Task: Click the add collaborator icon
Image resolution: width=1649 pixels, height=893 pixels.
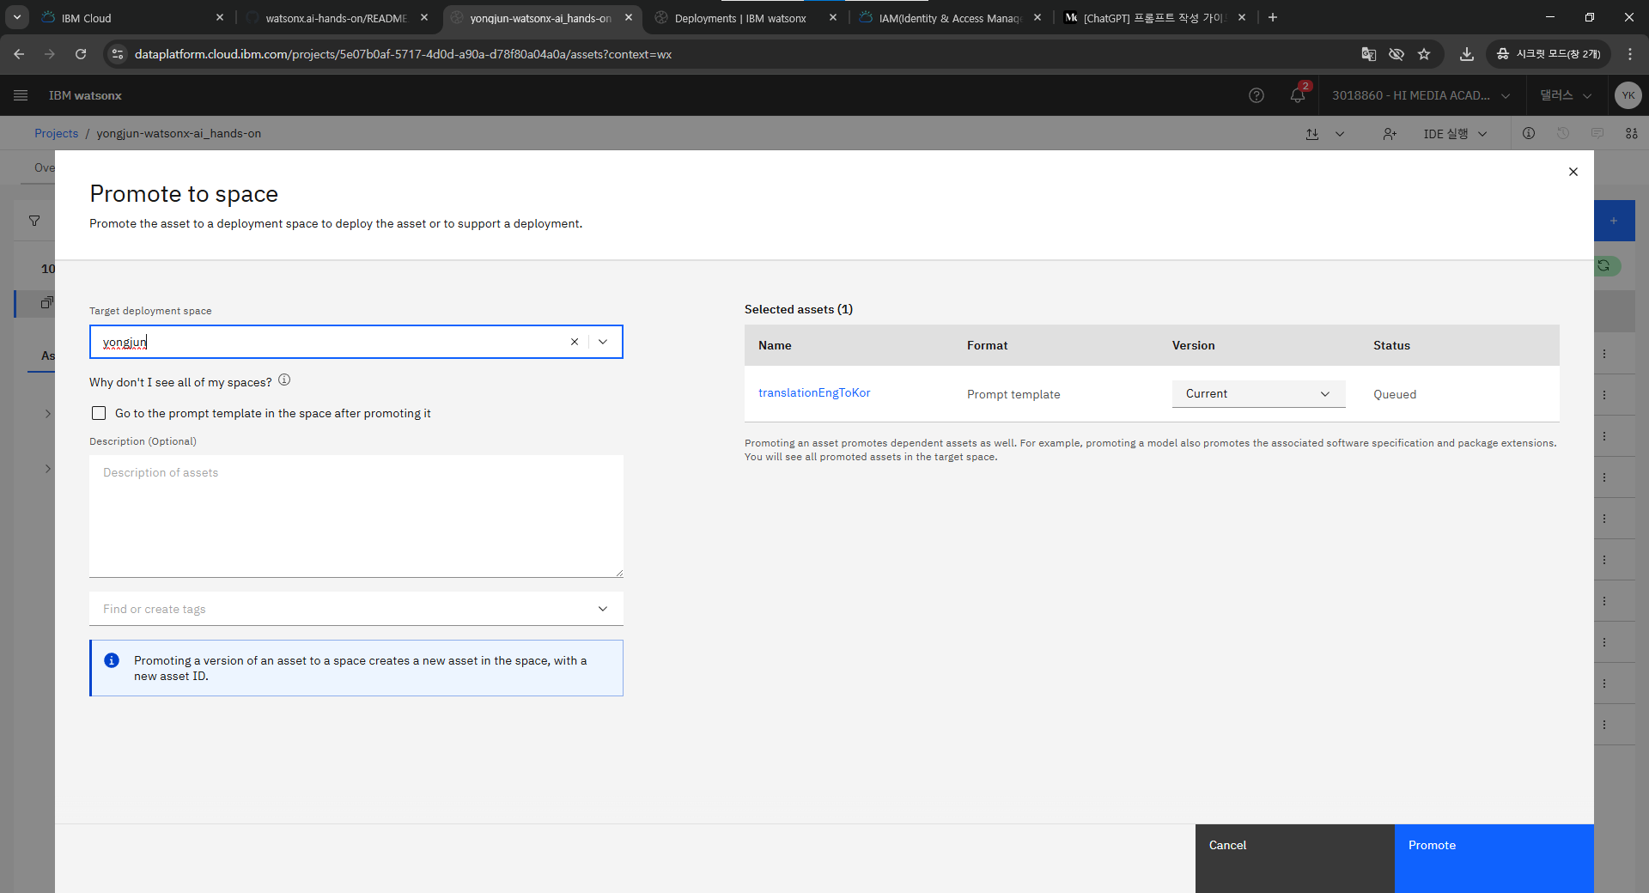Action: click(1390, 134)
